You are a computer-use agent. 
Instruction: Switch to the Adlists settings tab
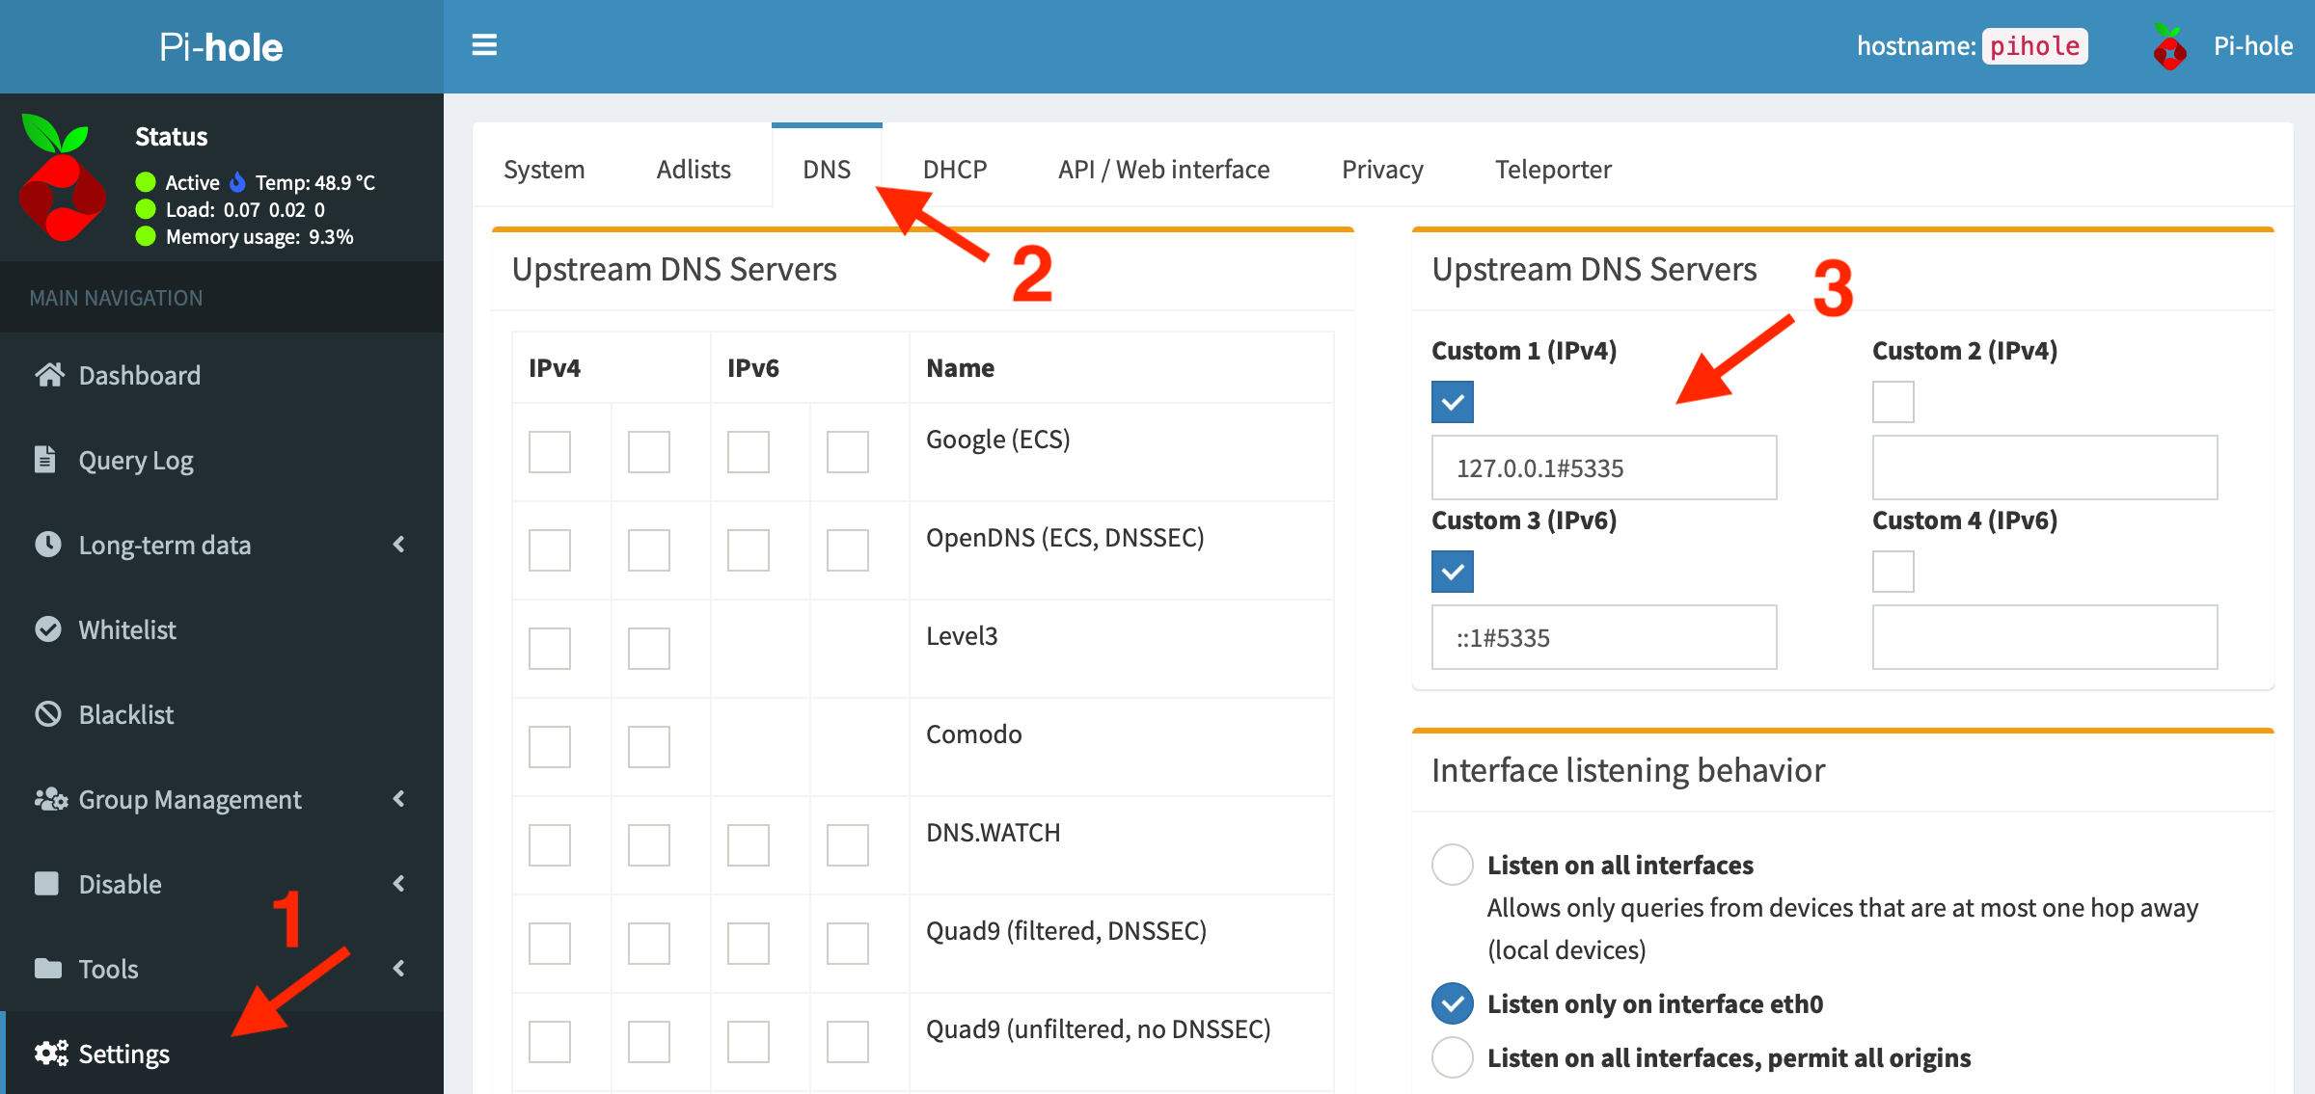click(x=694, y=168)
